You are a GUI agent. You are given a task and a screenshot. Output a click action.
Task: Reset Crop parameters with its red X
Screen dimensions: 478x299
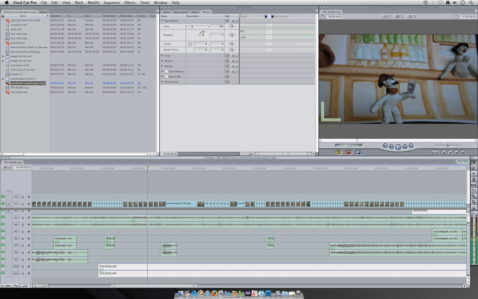(x=227, y=56)
